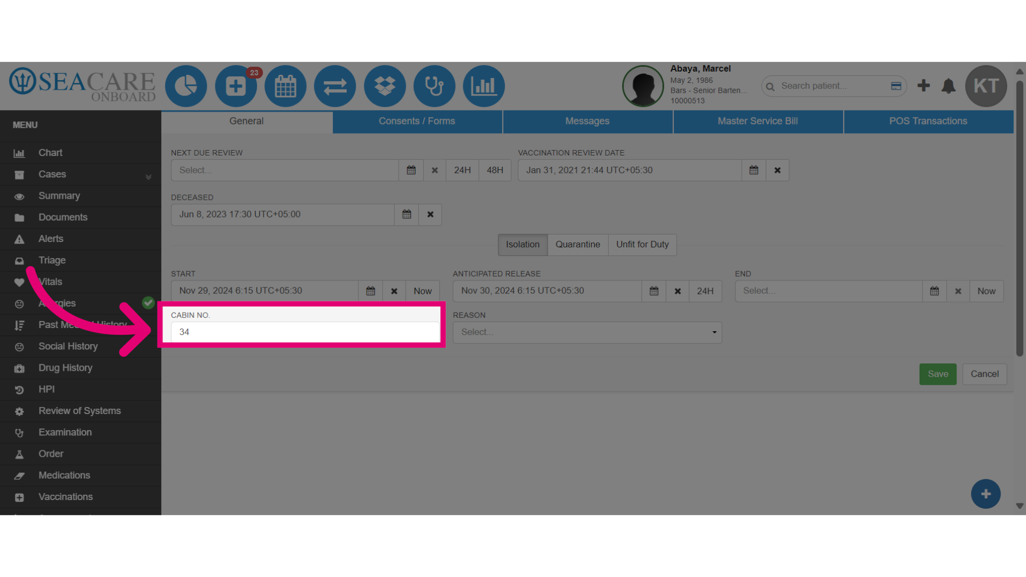Open Examination in the sidebar

click(x=80, y=432)
